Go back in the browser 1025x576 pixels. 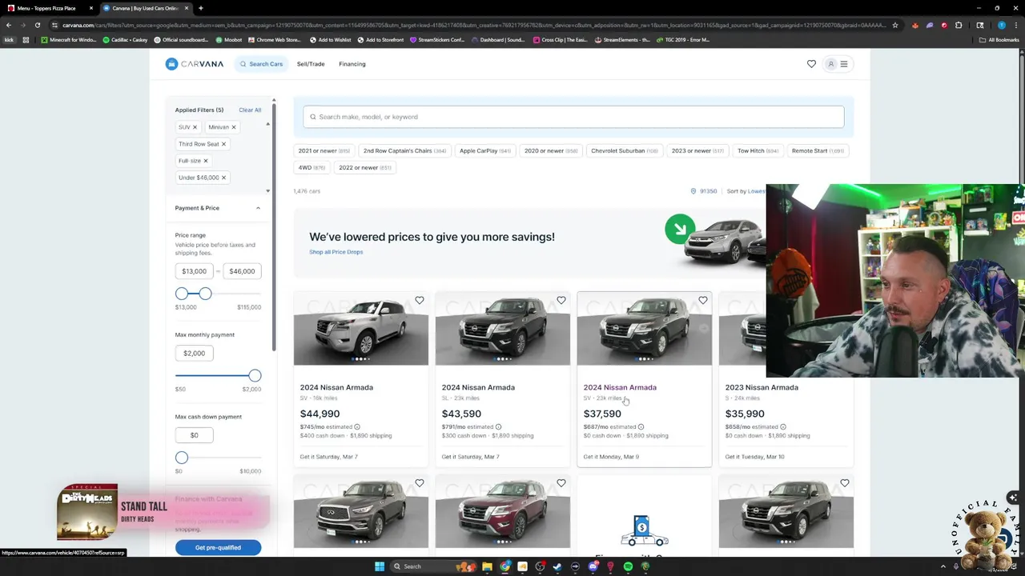pyautogui.click(x=9, y=25)
